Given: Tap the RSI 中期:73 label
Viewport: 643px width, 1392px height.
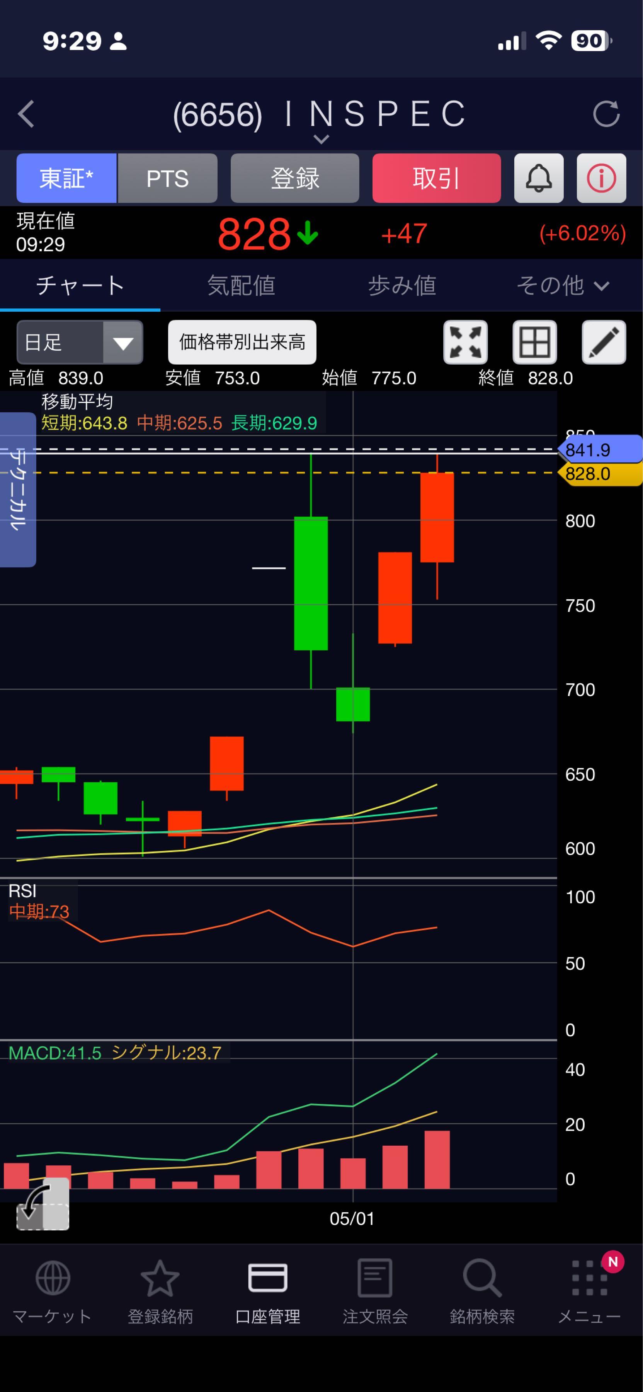Looking at the screenshot, I should pos(39,912).
